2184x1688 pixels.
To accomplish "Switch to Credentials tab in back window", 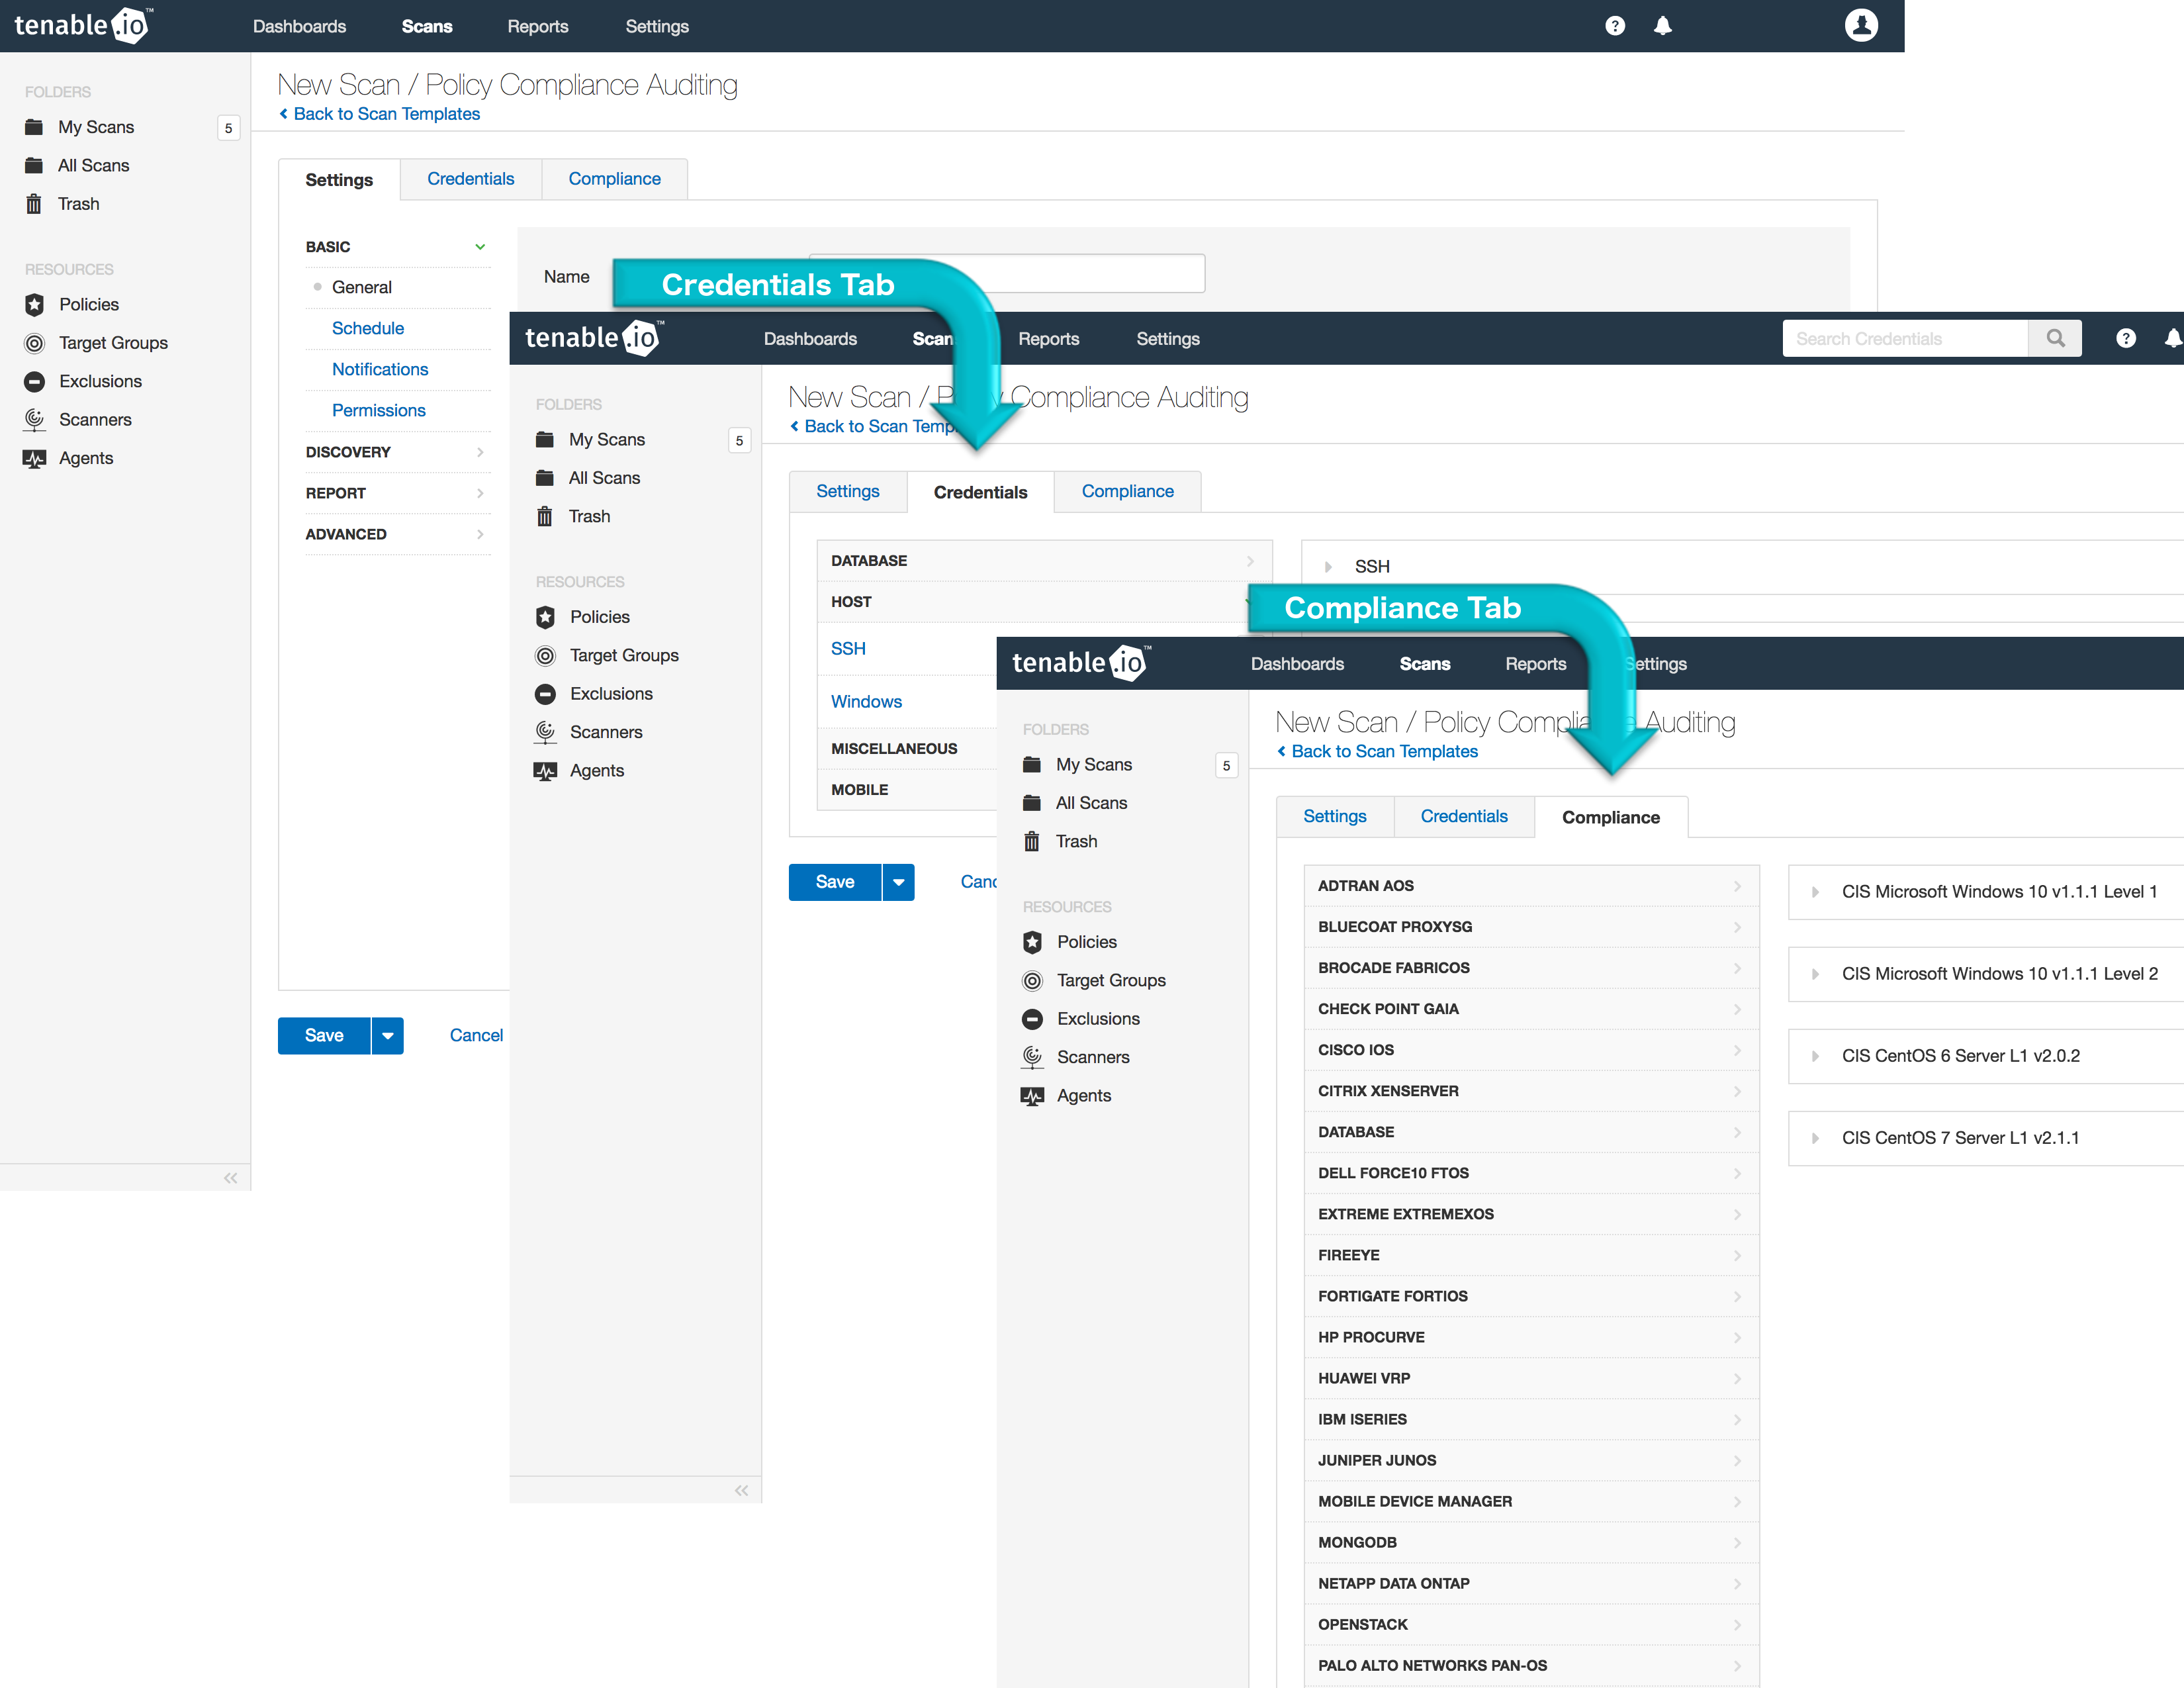I will pos(470,179).
